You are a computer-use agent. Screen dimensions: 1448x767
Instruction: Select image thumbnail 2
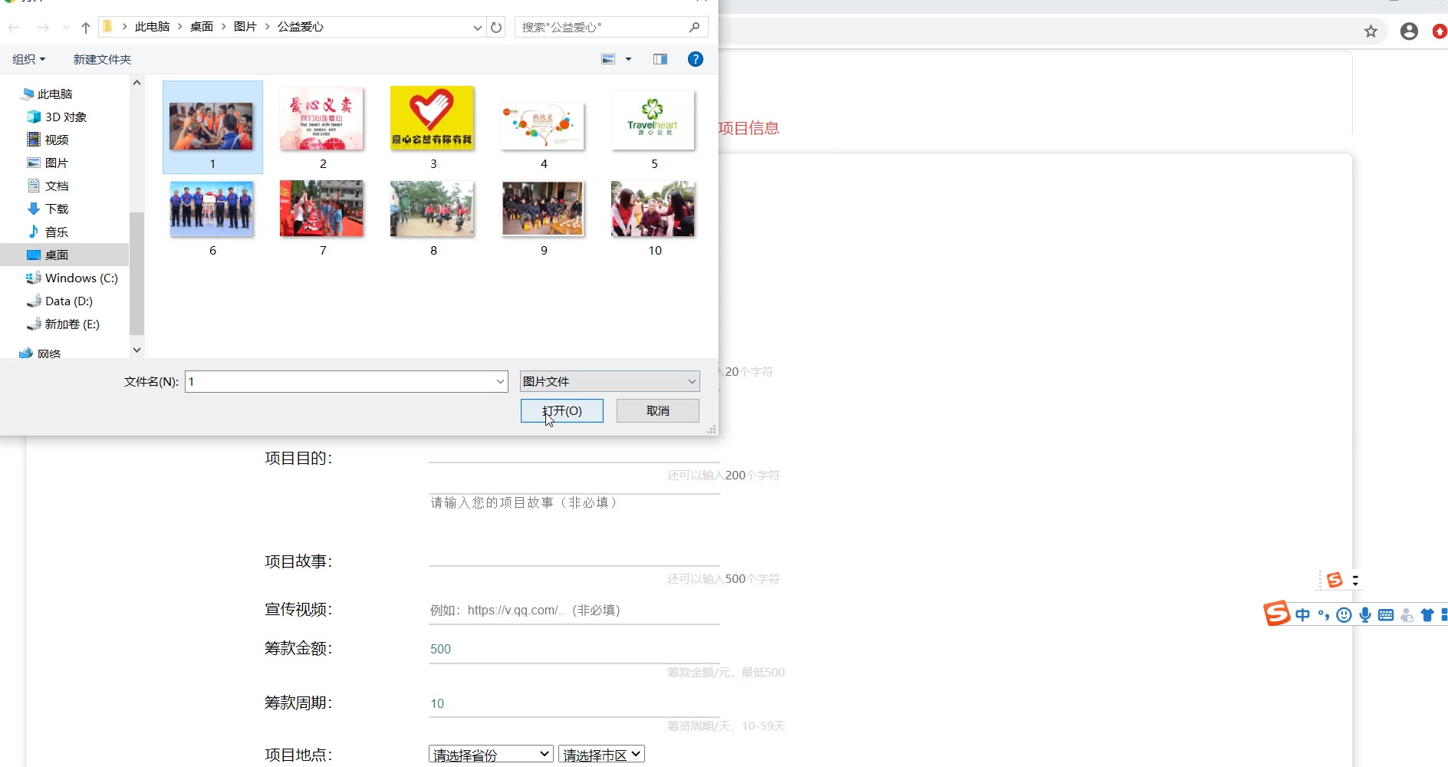pos(322,120)
